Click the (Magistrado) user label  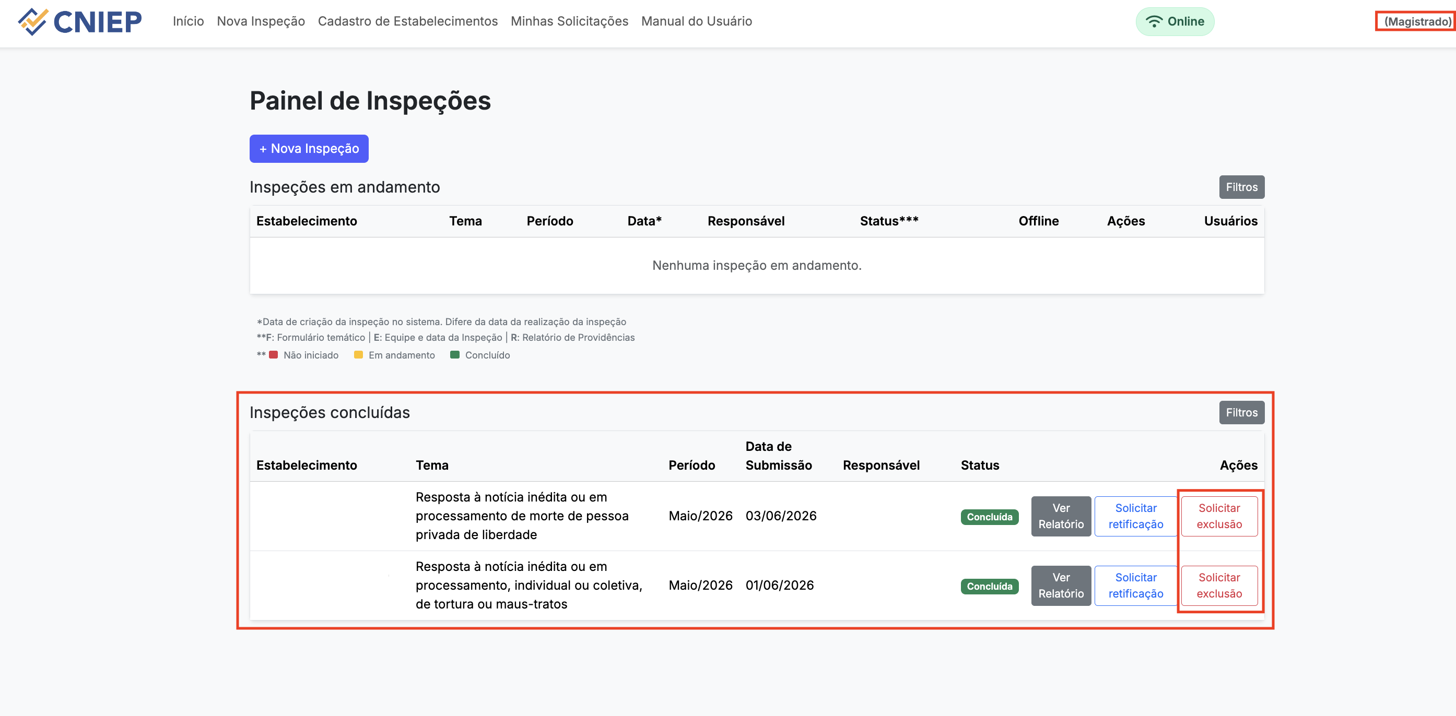(x=1417, y=21)
